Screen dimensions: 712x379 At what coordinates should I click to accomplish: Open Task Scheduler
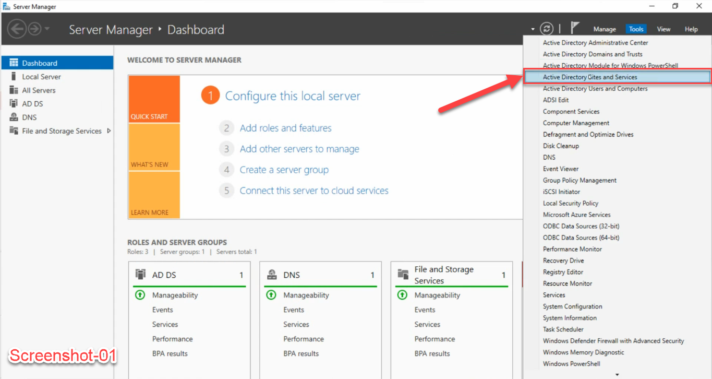pos(618,329)
